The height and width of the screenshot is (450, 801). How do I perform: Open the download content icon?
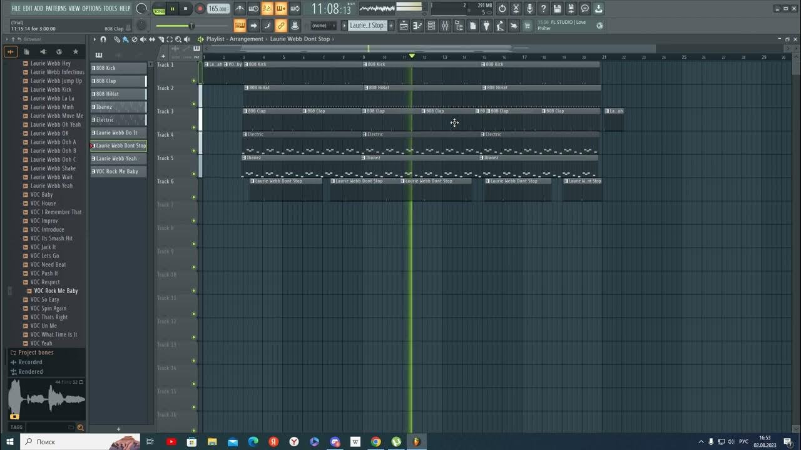598,9
